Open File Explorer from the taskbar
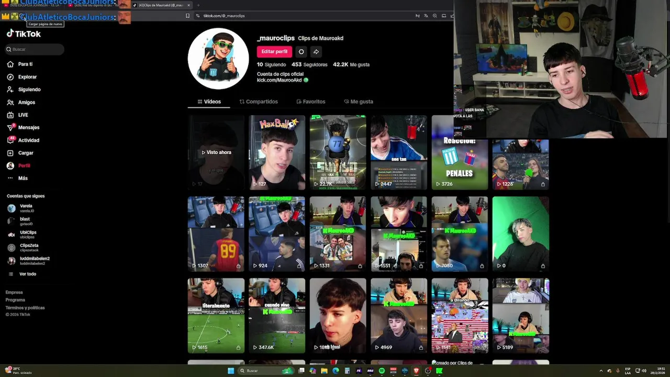Viewport: 670px width, 377px height. point(324,371)
